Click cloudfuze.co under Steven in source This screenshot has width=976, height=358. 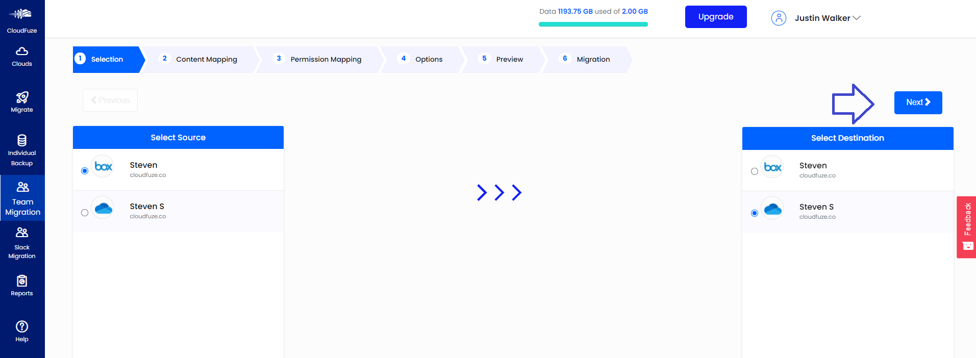[148, 175]
